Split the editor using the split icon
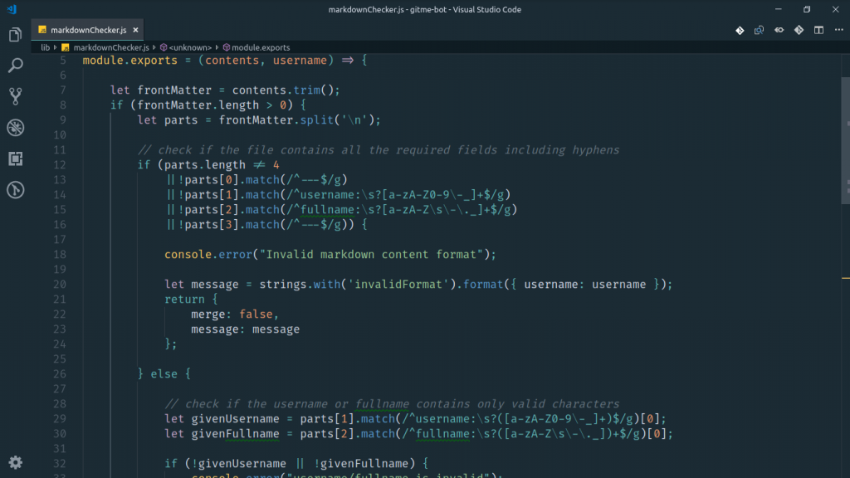 [x=818, y=29]
